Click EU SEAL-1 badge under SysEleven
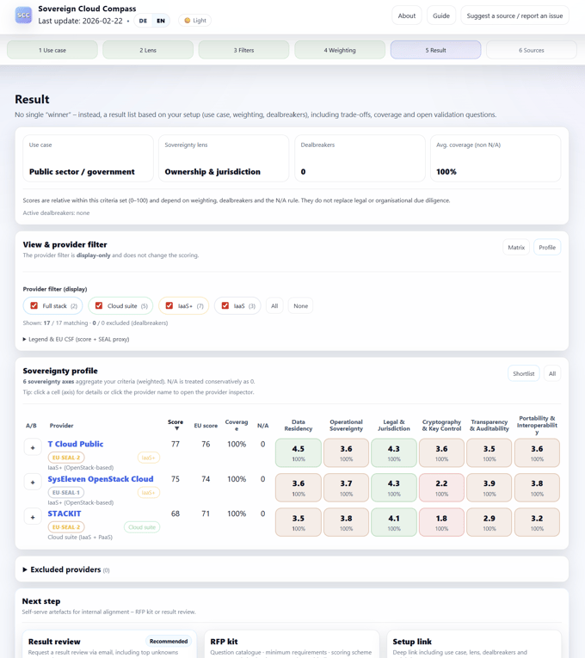The image size is (585, 658). pos(66,493)
